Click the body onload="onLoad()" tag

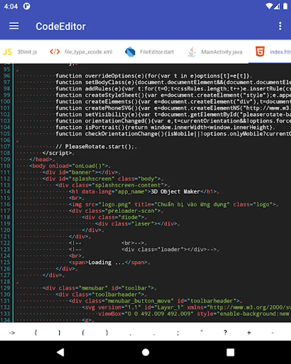point(69,166)
